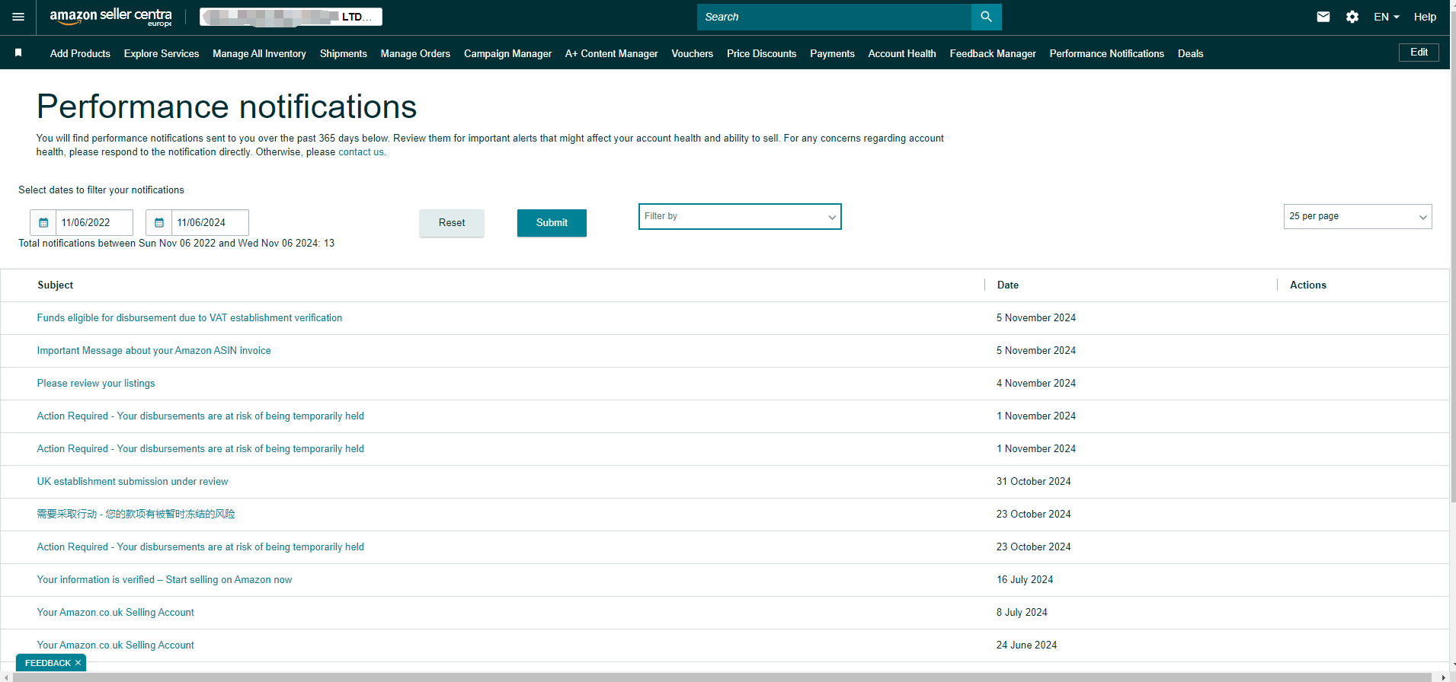Open the 'Please review your listings' notification
This screenshot has height=682, width=1456.
[x=96, y=384]
